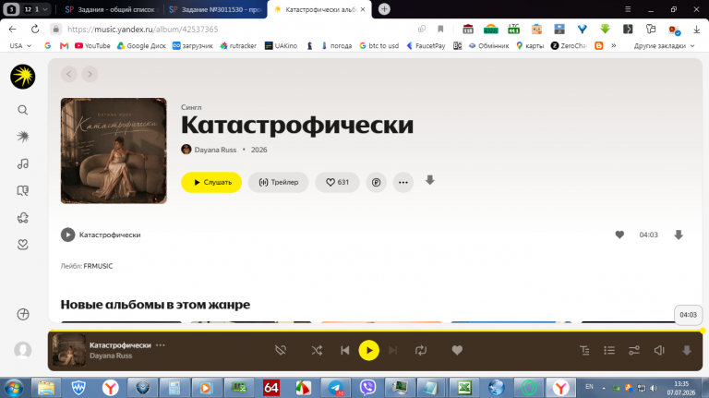This screenshot has width=709, height=398.
Task: Click the heart favorites icon in sidebar
Action: click(x=22, y=245)
